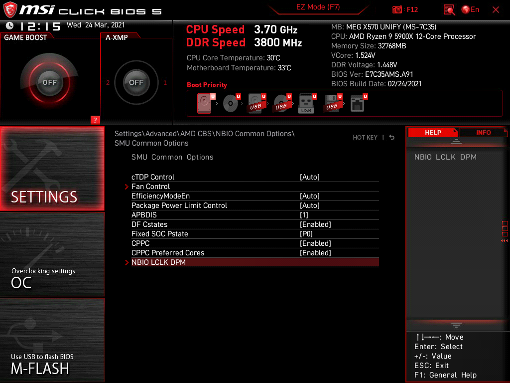Change language via the En globe icon
510x383 pixels.
point(470,10)
